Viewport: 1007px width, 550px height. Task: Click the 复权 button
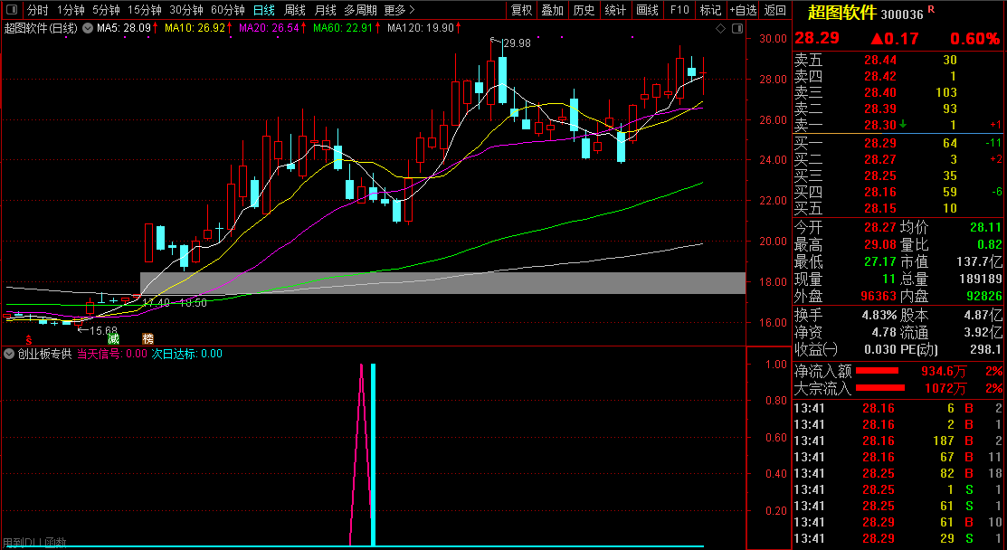(522, 11)
